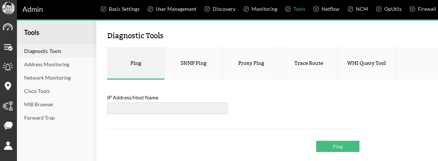Click the checklist icon in left sidebar

coord(8,47)
